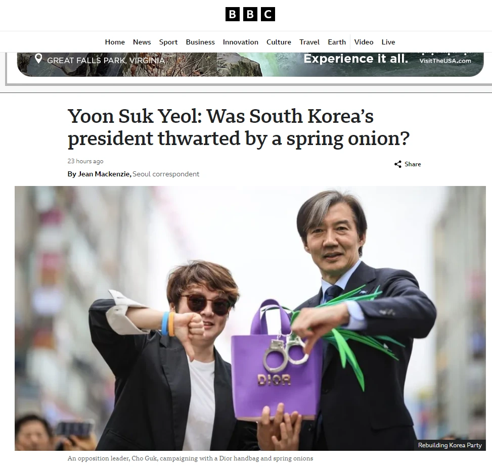Select Live in navigation bar
This screenshot has width=492, height=467.
388,42
